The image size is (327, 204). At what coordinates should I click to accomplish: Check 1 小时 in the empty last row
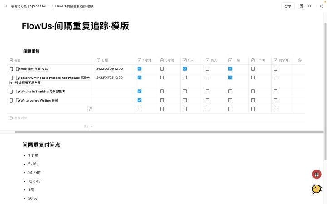139,109
